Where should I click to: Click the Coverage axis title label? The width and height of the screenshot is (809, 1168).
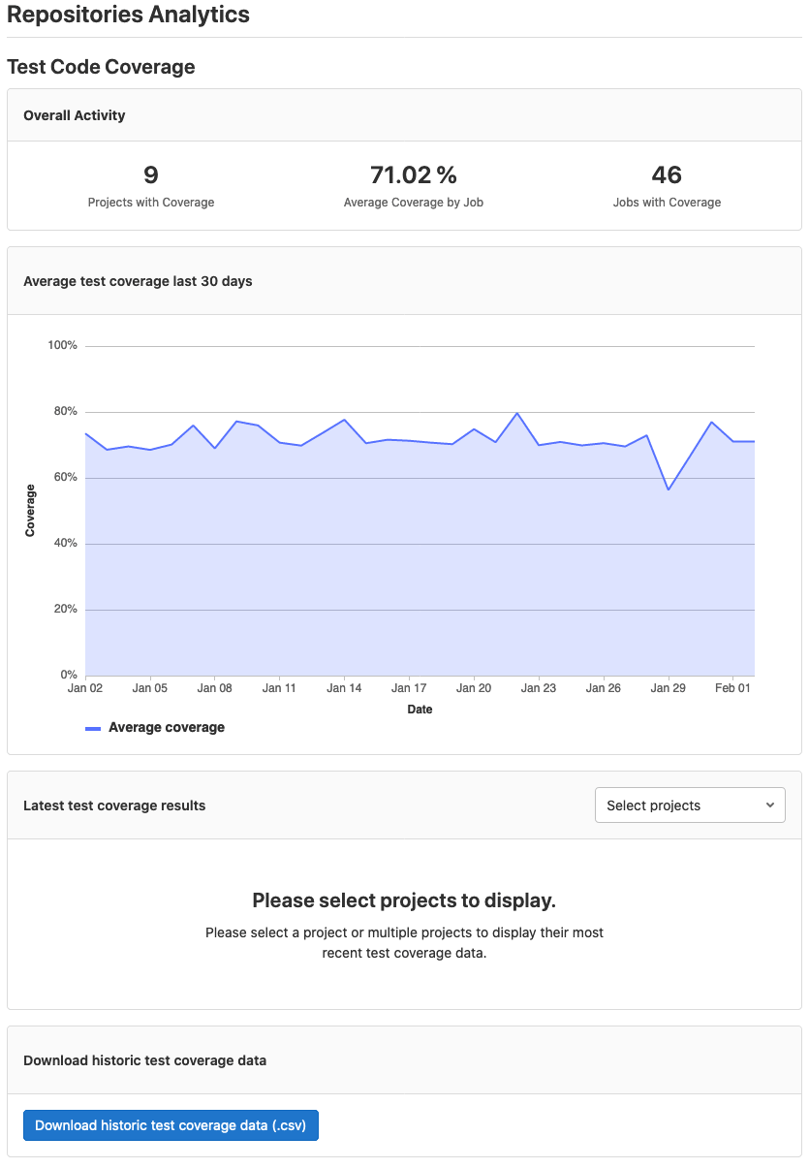point(30,509)
